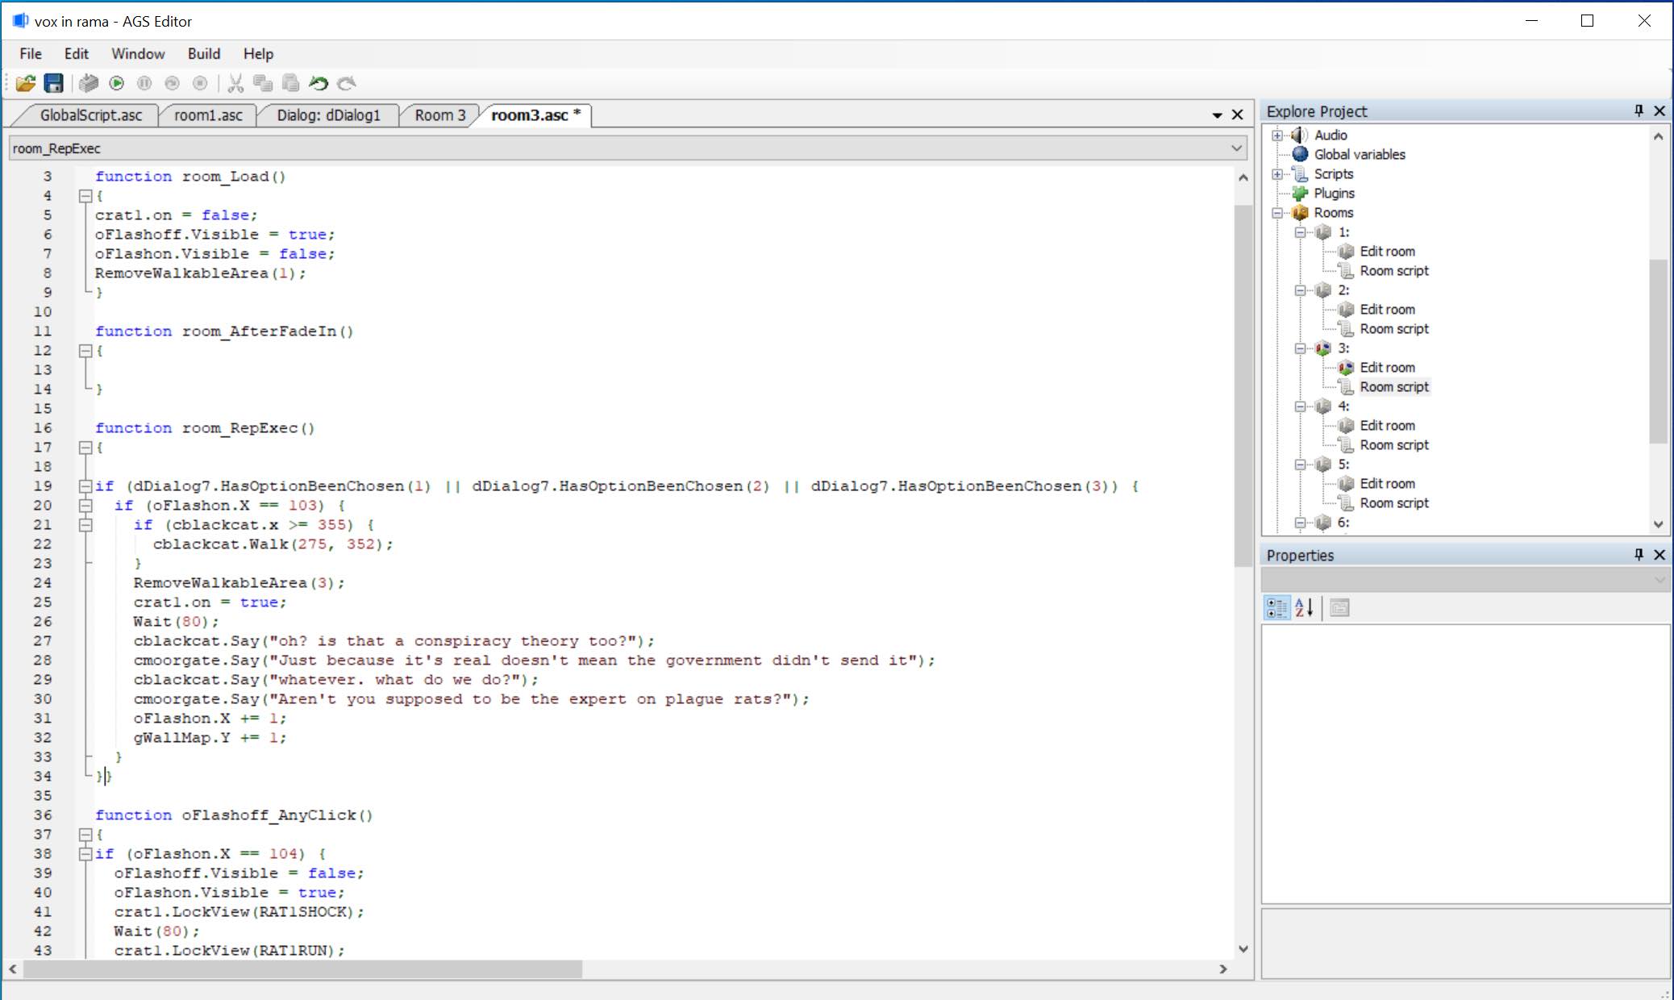Collapse the room_RepExec function fold marker
This screenshot has height=1000, width=1674.
pos(85,447)
